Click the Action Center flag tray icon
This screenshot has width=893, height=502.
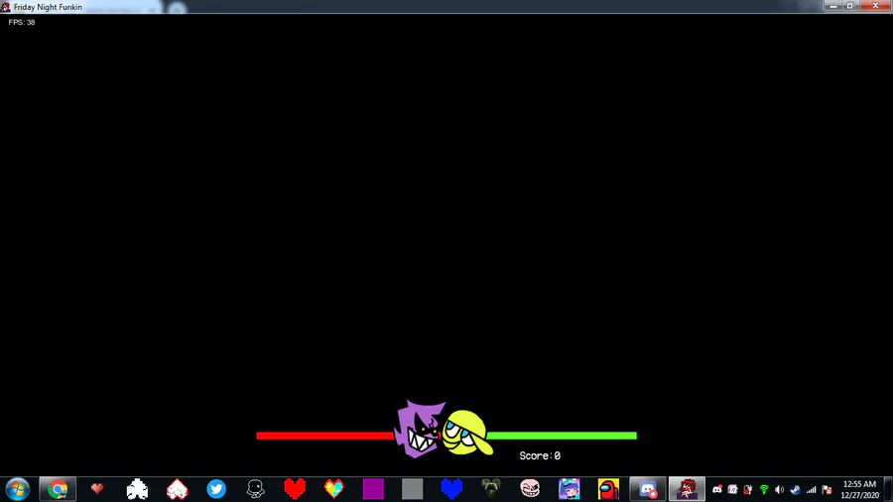pyautogui.click(x=827, y=489)
